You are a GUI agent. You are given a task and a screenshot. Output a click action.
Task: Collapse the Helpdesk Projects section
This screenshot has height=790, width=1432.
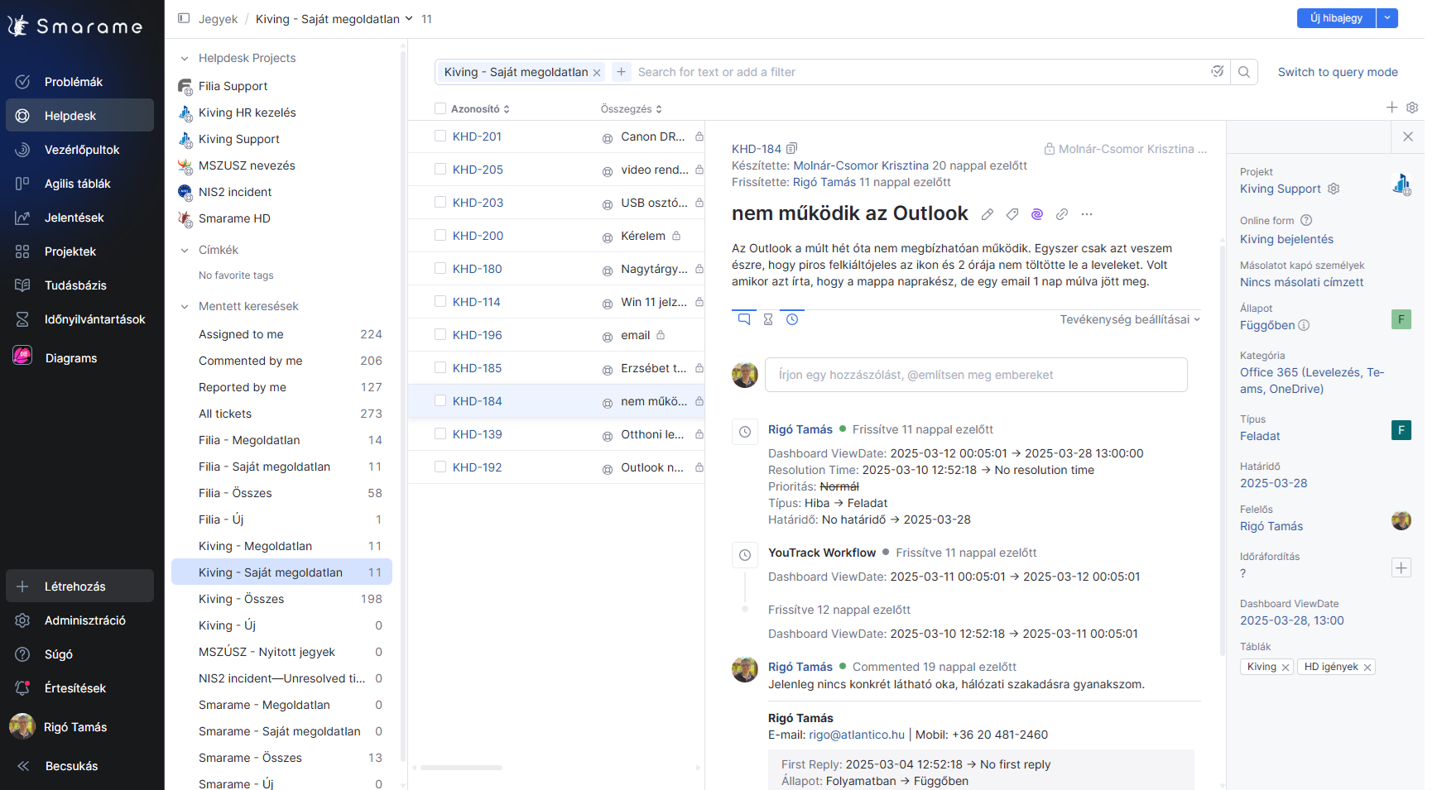coord(185,58)
